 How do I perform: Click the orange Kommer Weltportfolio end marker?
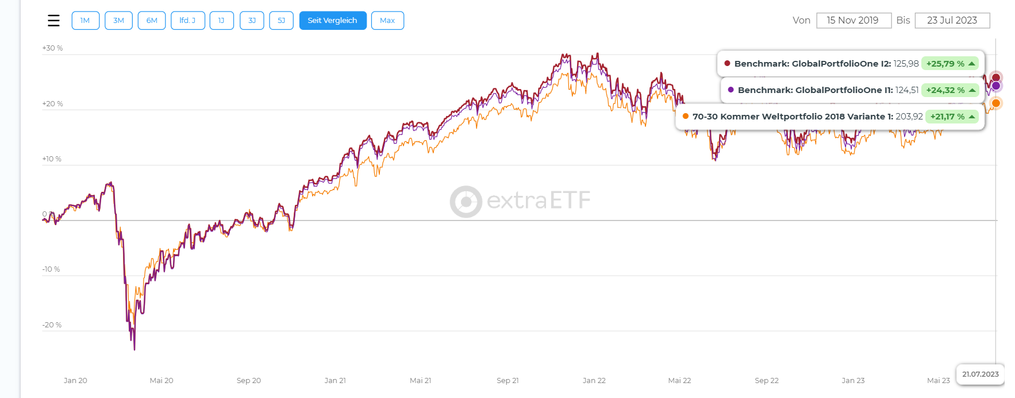pyautogui.click(x=996, y=103)
